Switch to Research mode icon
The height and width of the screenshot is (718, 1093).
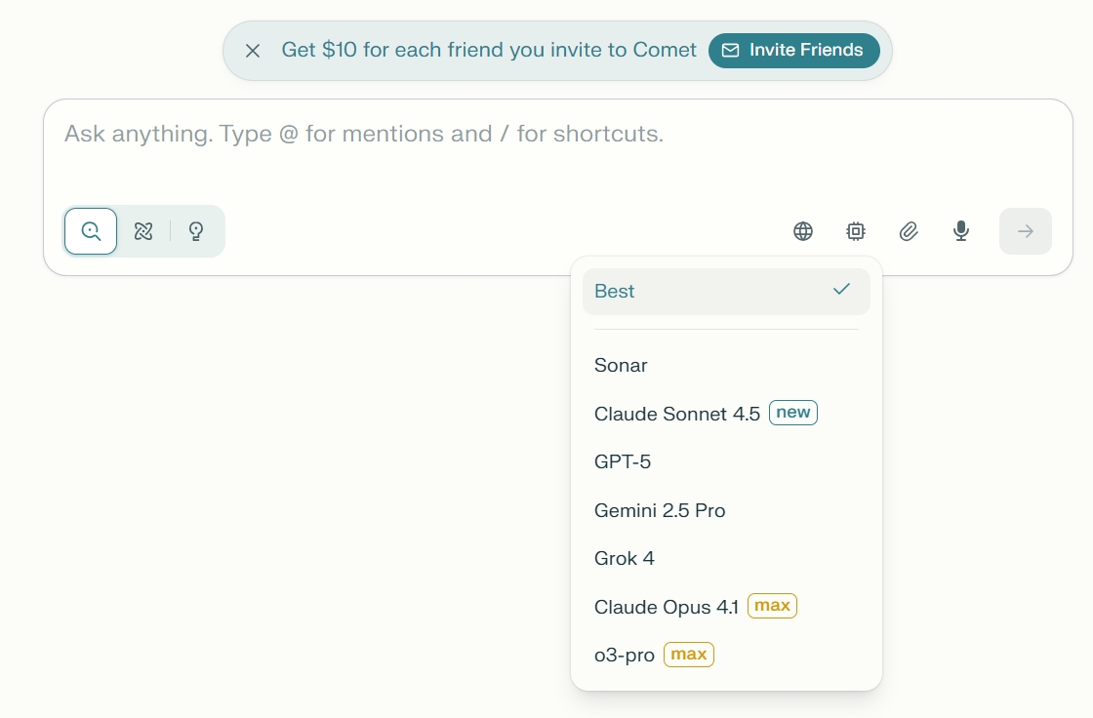pos(143,231)
